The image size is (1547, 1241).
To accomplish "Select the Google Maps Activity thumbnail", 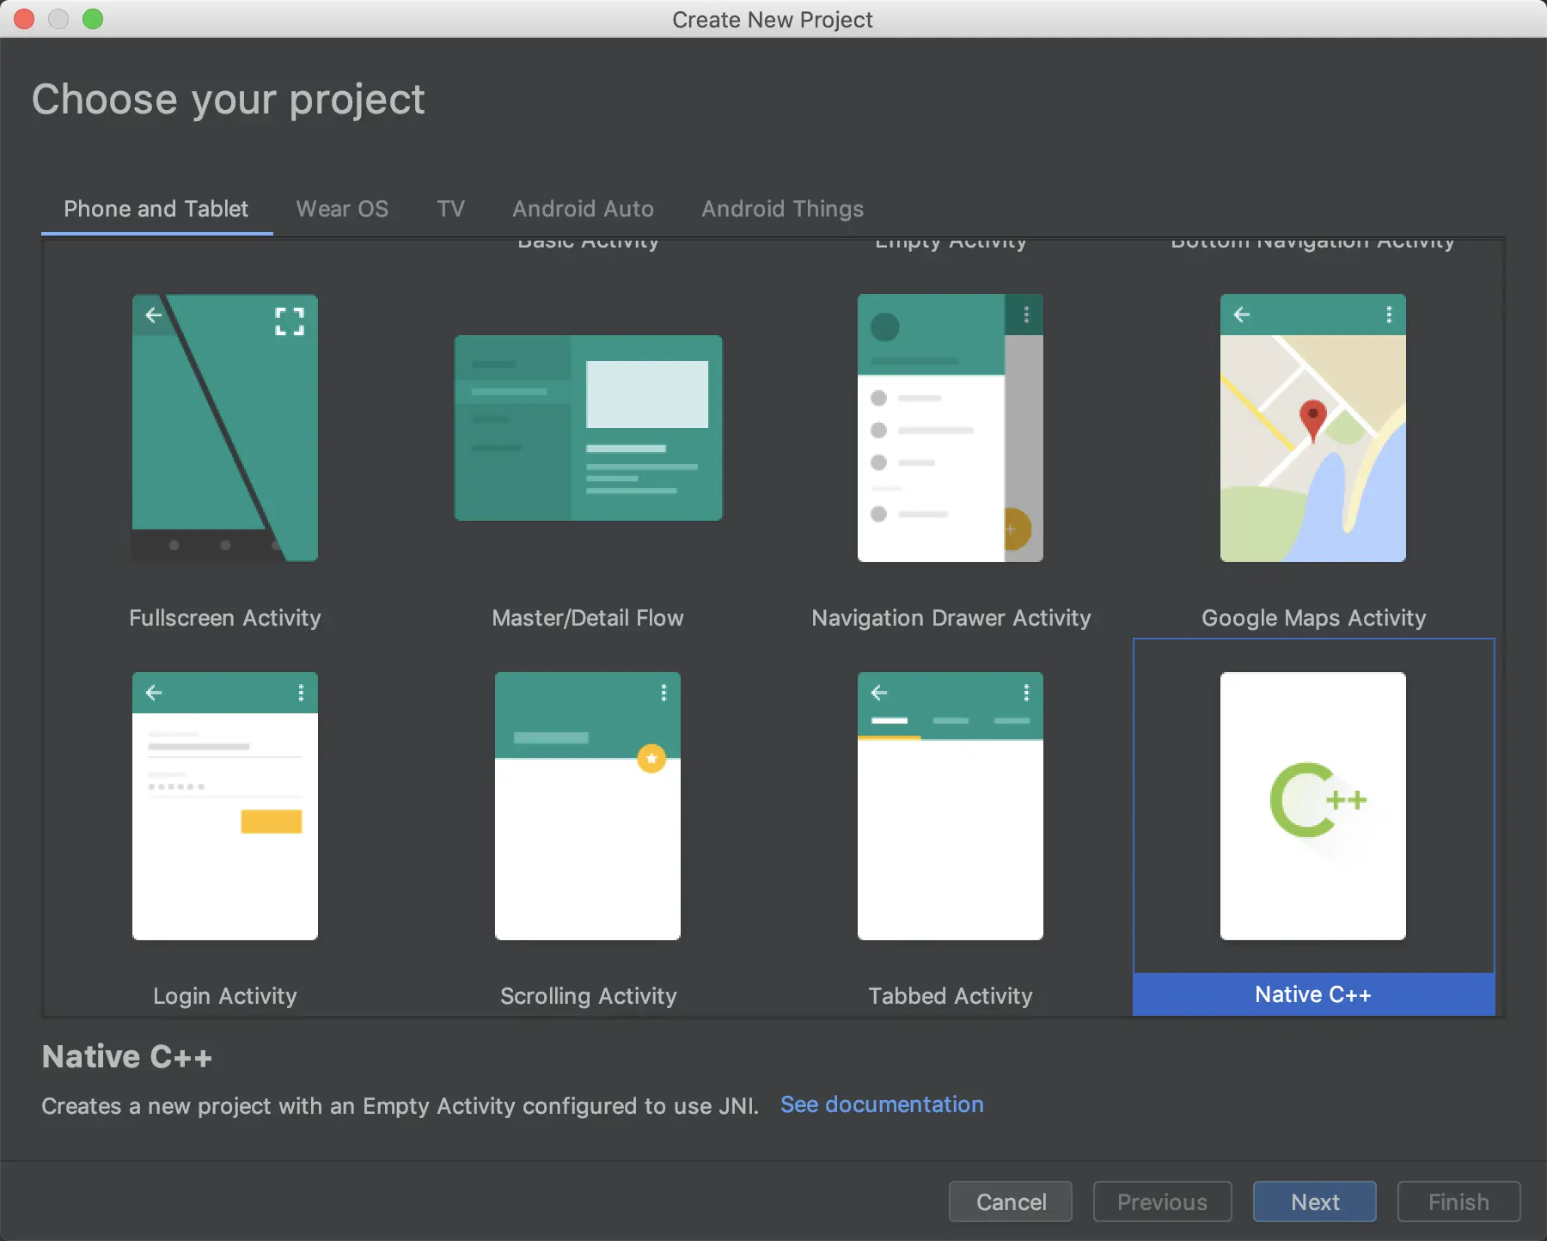I will point(1313,428).
